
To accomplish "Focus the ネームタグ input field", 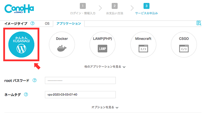I will click(80, 95).
